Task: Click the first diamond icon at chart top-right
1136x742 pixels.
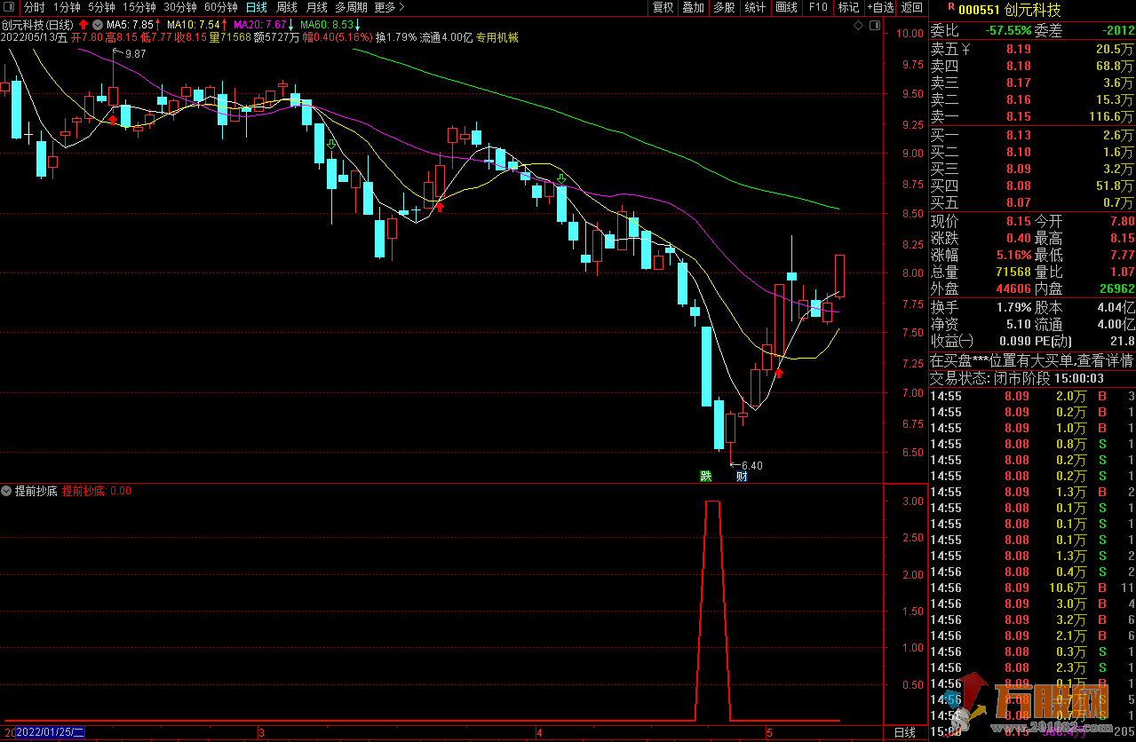Action: tap(857, 27)
